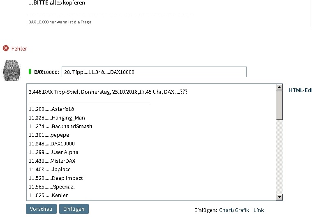Click the DAX10000 username label beside subject

click(46, 72)
